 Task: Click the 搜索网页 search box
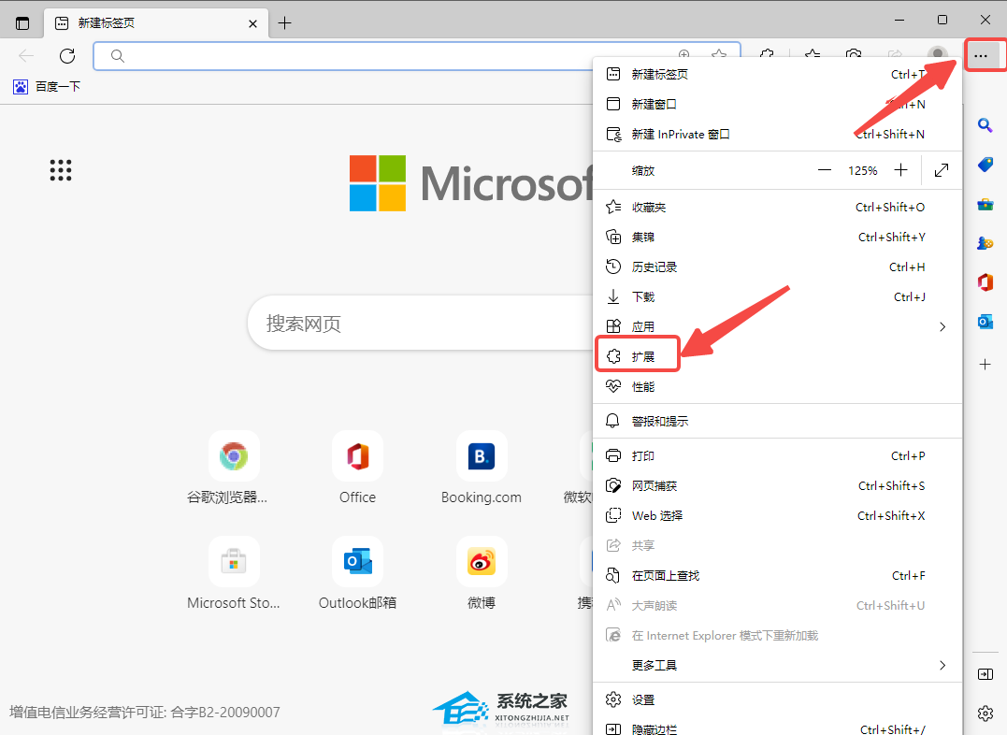tap(421, 324)
